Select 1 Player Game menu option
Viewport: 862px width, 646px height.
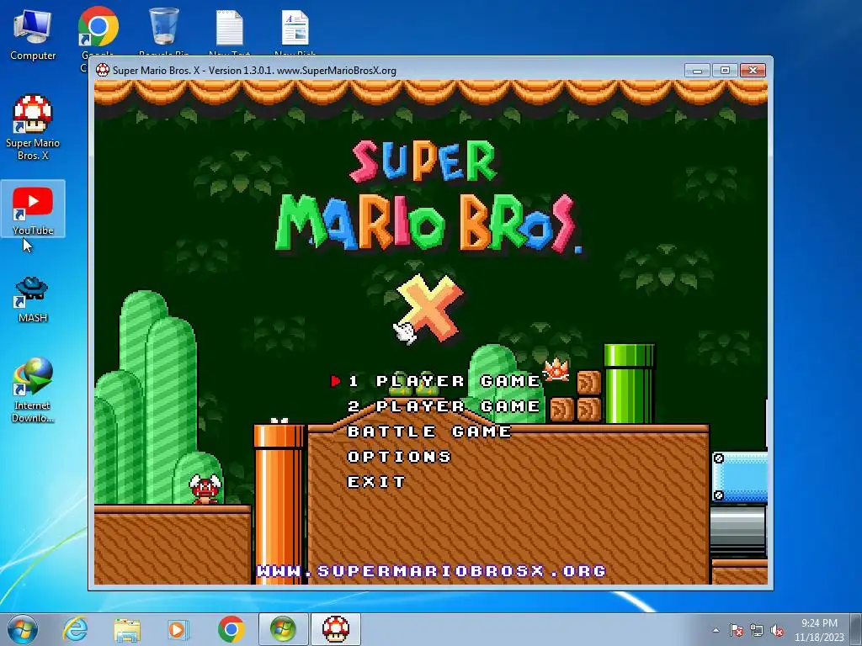(444, 381)
